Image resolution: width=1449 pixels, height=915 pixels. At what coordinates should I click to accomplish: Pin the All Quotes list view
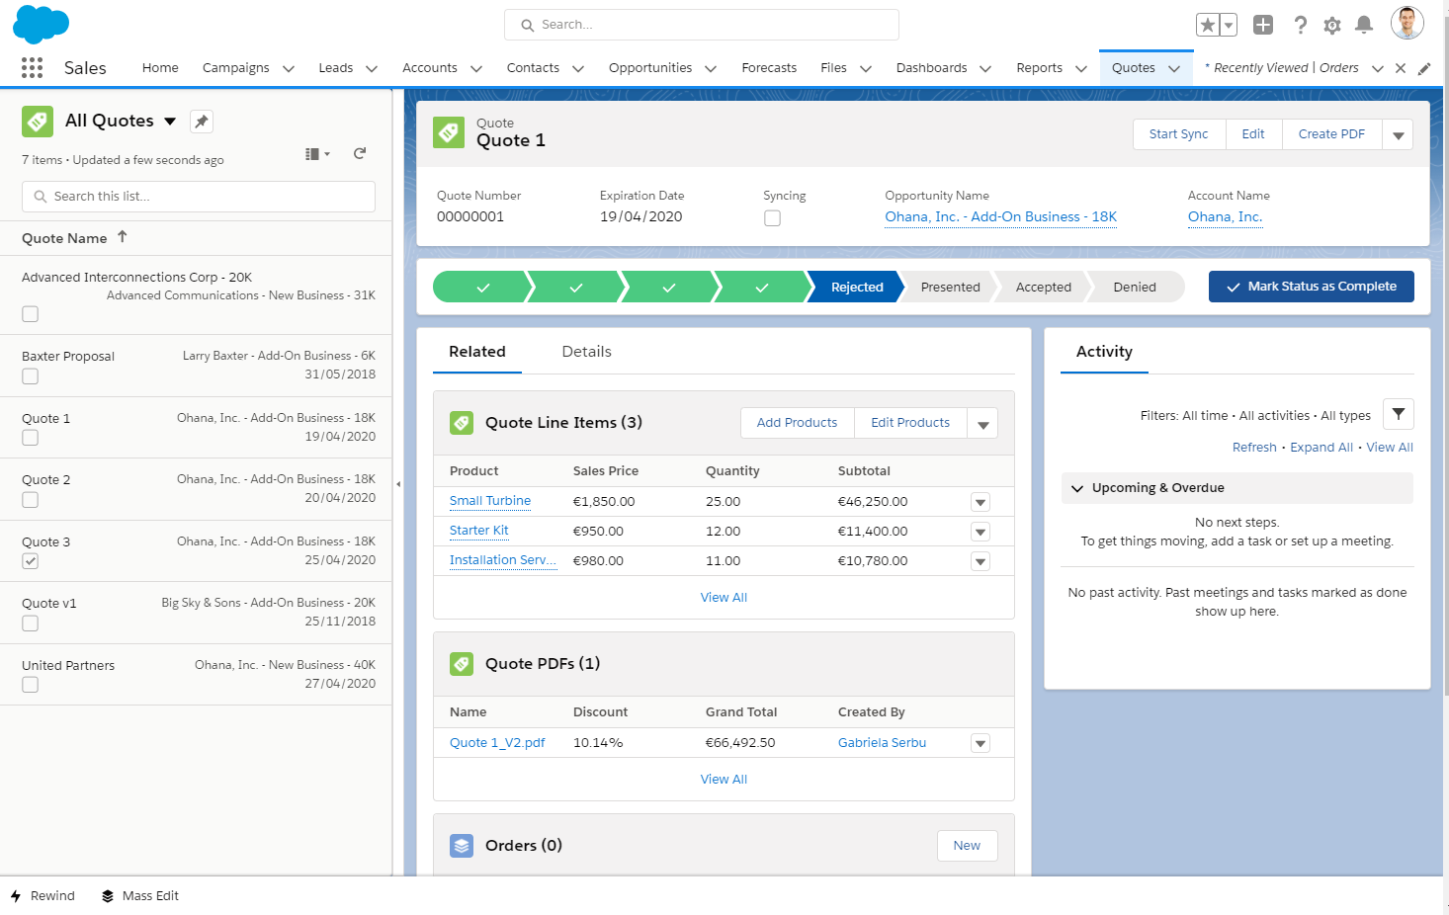202,122
